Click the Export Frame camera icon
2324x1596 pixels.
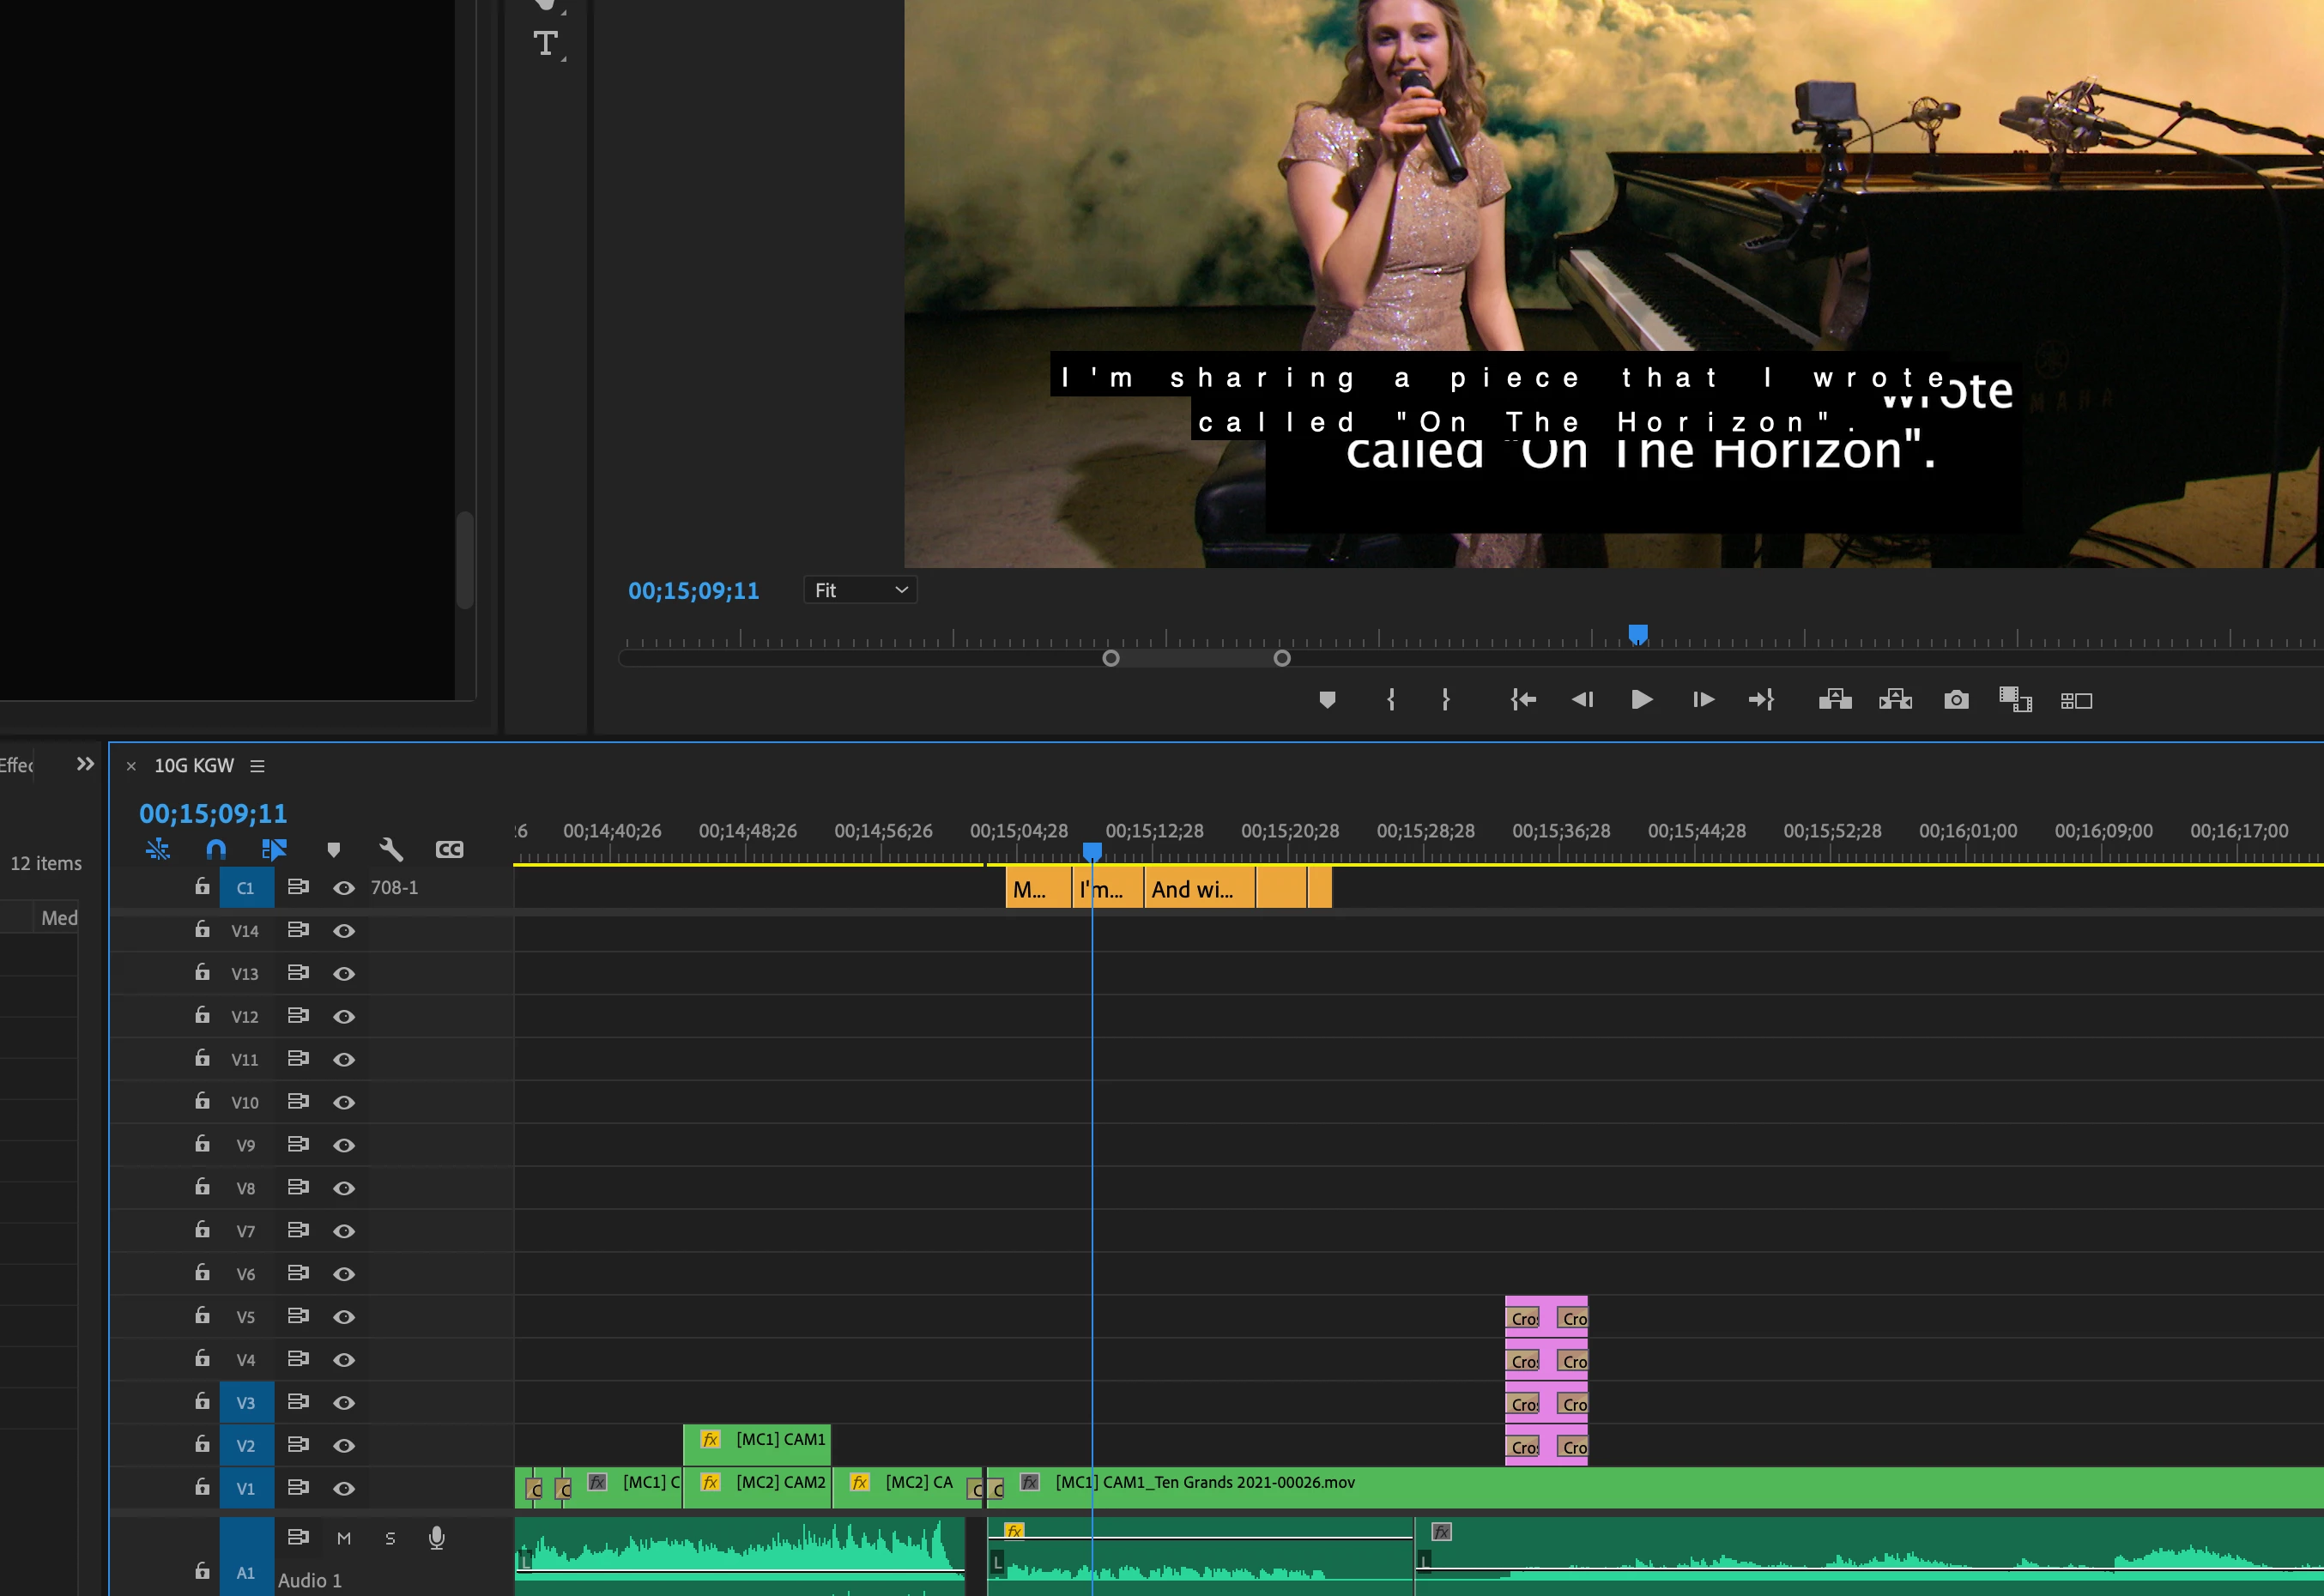tap(1956, 700)
